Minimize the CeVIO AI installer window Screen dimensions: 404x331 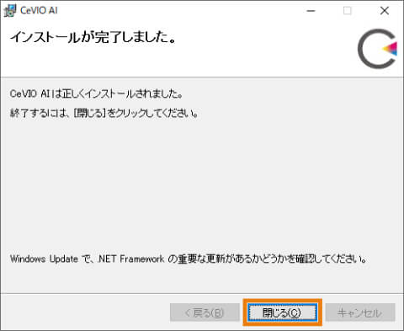point(311,11)
